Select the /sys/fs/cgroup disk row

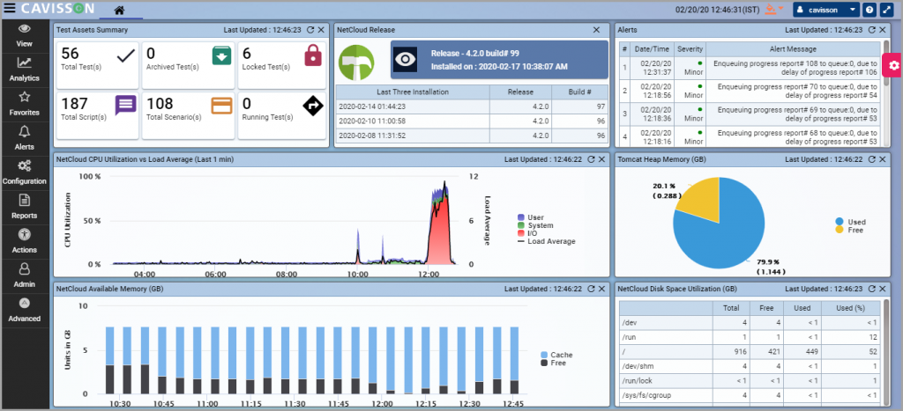pyautogui.click(x=749, y=395)
